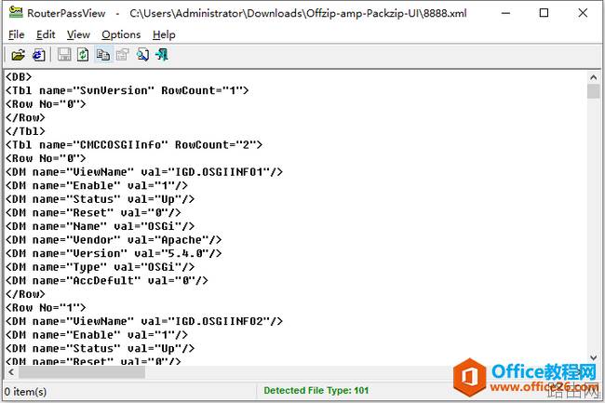Open the Options menu

[121, 34]
